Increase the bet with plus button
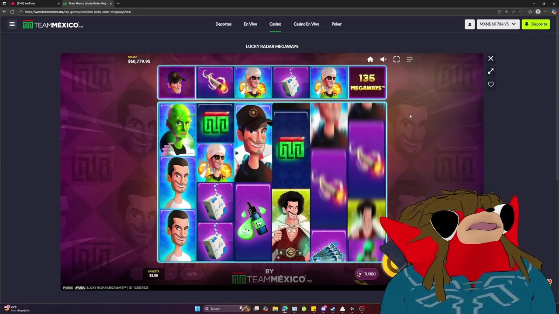 tap(171, 274)
